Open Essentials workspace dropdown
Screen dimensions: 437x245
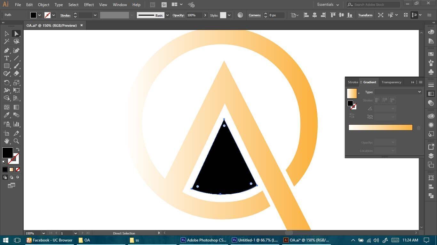pos(328,5)
